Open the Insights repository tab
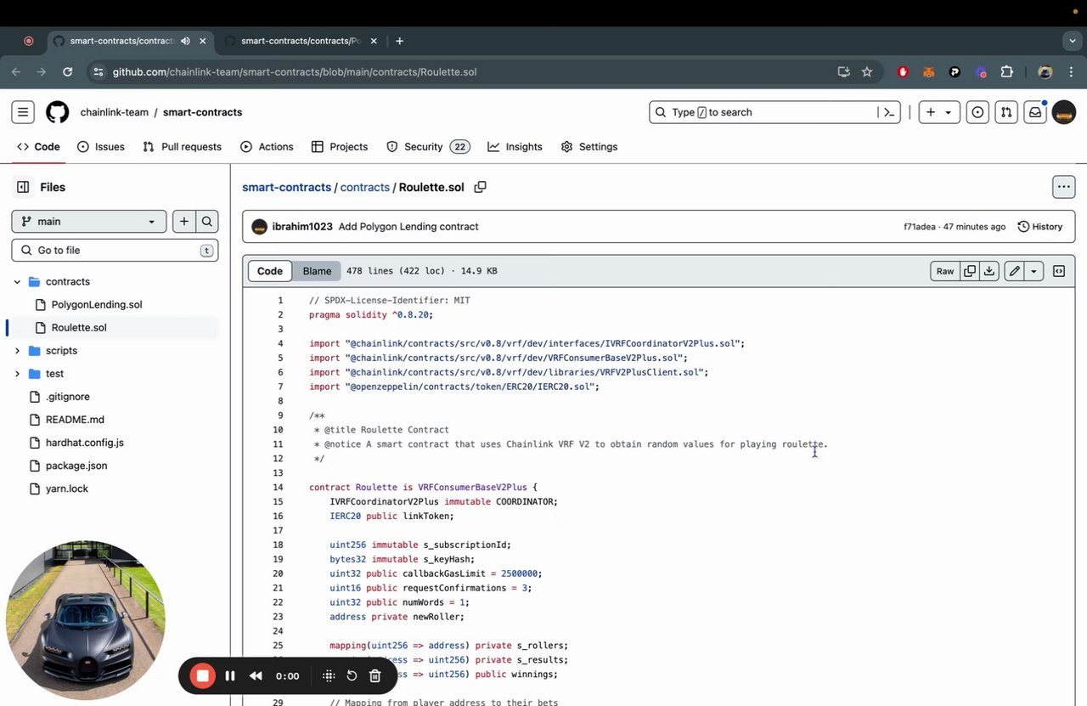The image size is (1087, 706). pyautogui.click(x=515, y=147)
